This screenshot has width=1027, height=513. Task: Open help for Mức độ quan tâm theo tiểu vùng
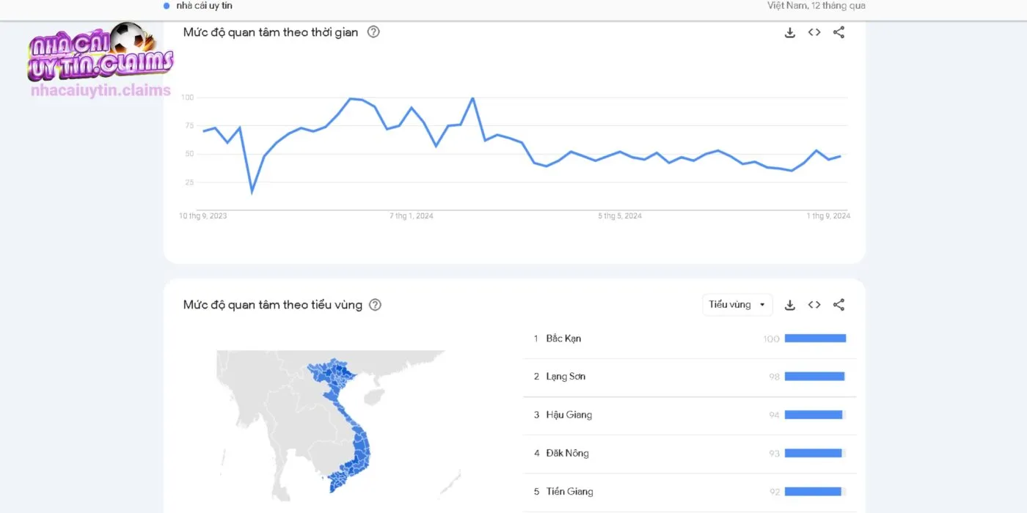tap(375, 305)
